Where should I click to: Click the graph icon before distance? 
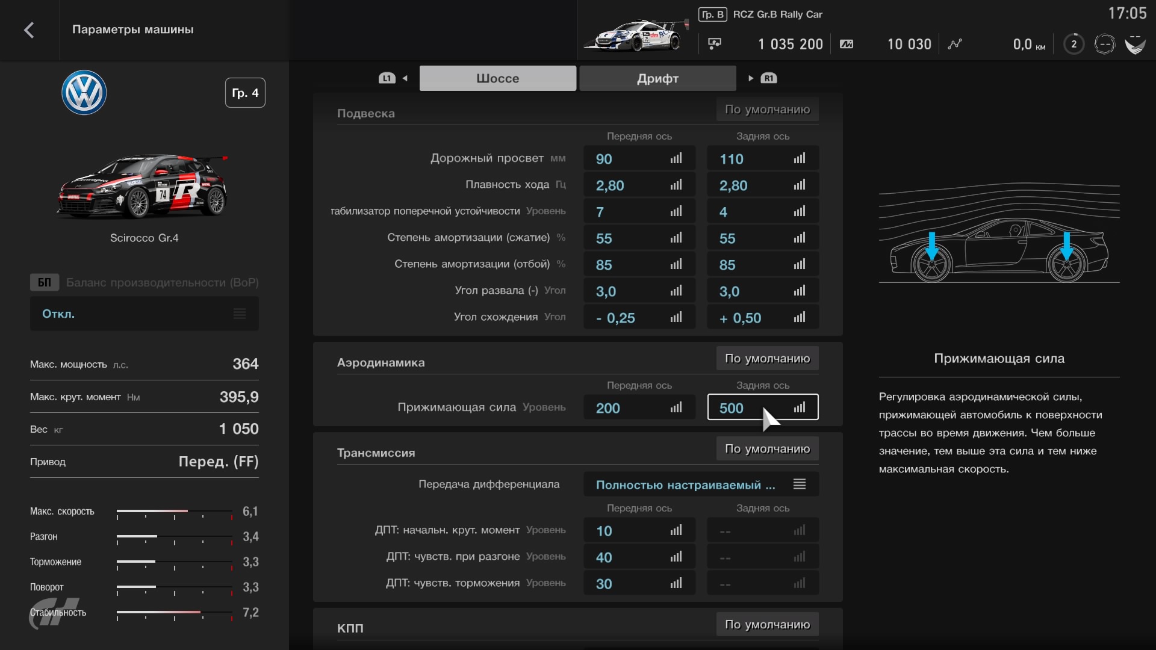955,44
